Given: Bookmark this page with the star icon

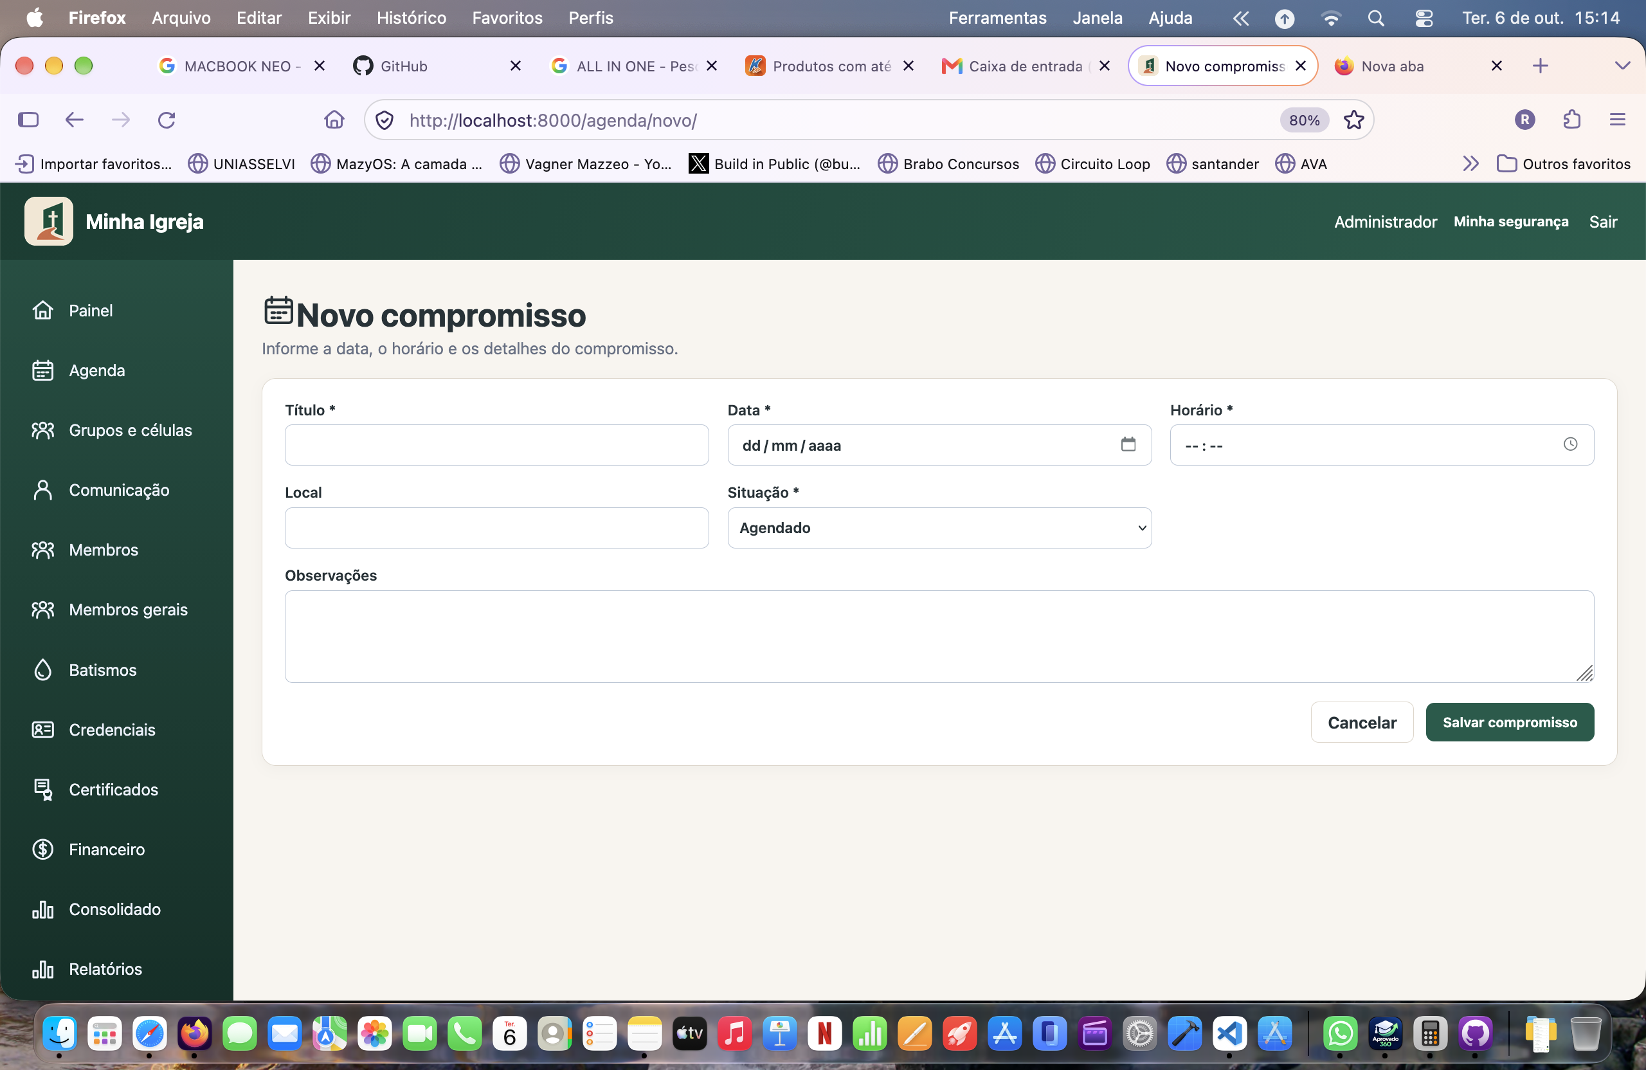Looking at the screenshot, I should point(1353,120).
